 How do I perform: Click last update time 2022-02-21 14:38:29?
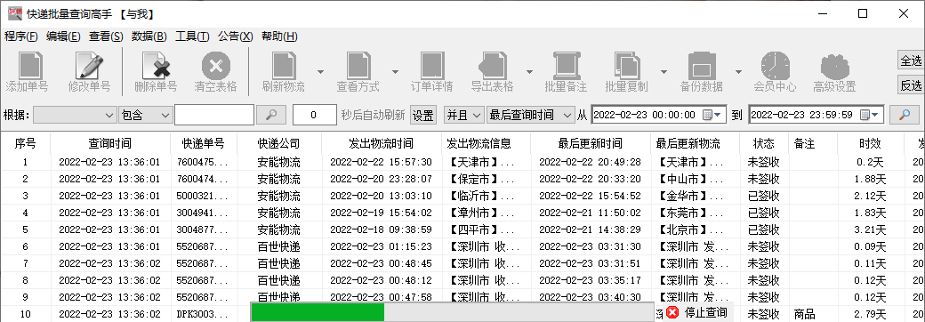(590, 229)
